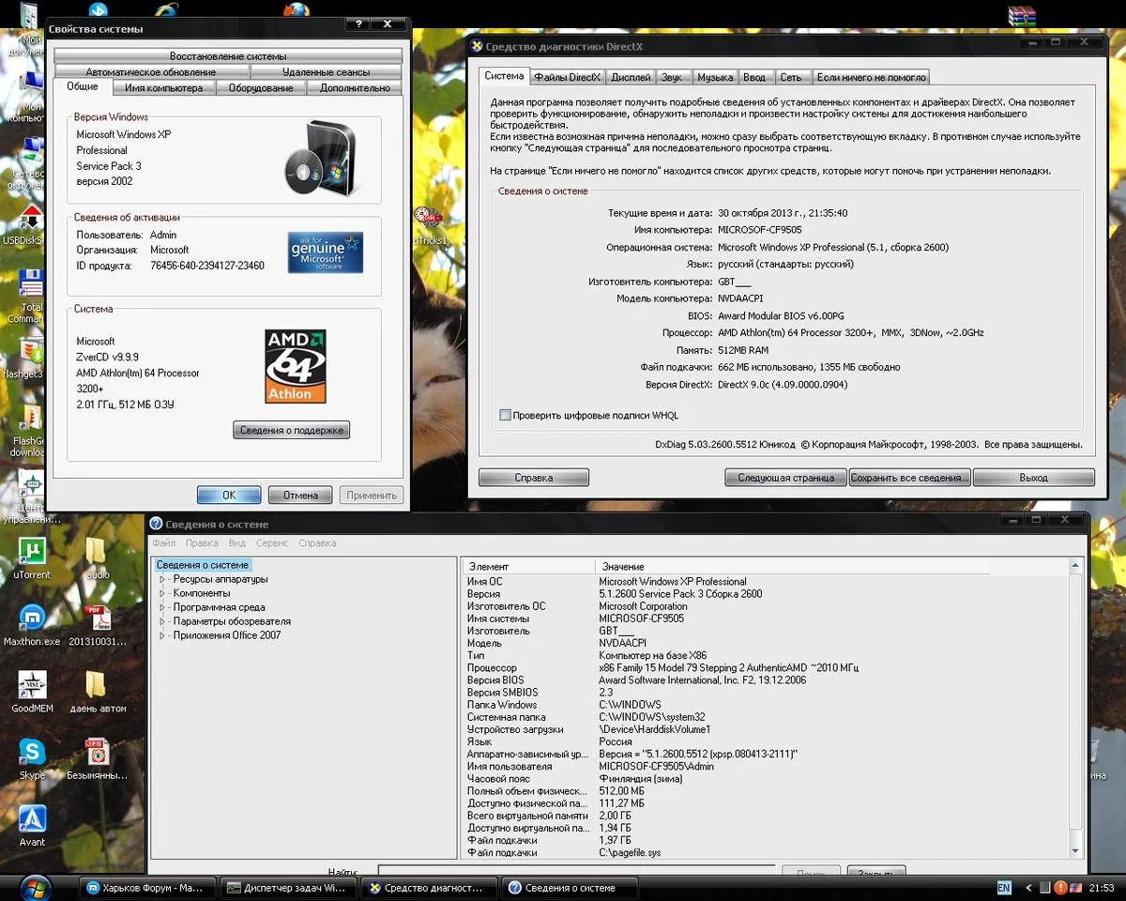The height and width of the screenshot is (901, 1126).
Task: Click OK in Свойства системы
Action: pos(229,495)
